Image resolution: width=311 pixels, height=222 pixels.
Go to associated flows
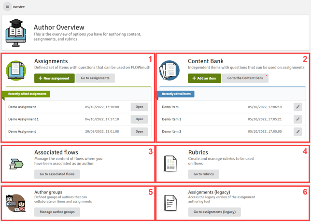click(x=57, y=174)
